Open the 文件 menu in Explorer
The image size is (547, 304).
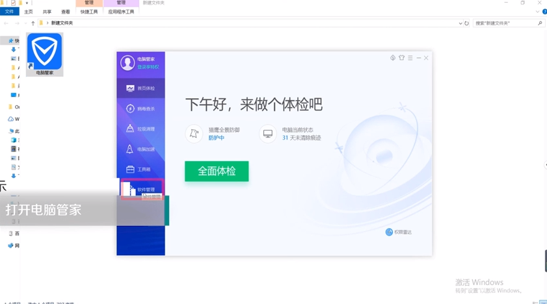click(9, 12)
